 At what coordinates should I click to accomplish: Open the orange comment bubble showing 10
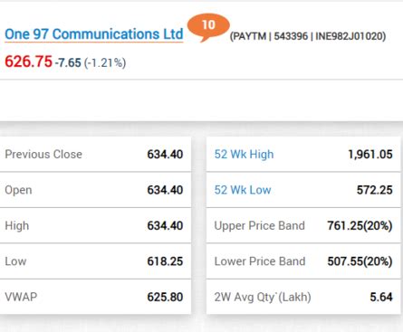208,27
